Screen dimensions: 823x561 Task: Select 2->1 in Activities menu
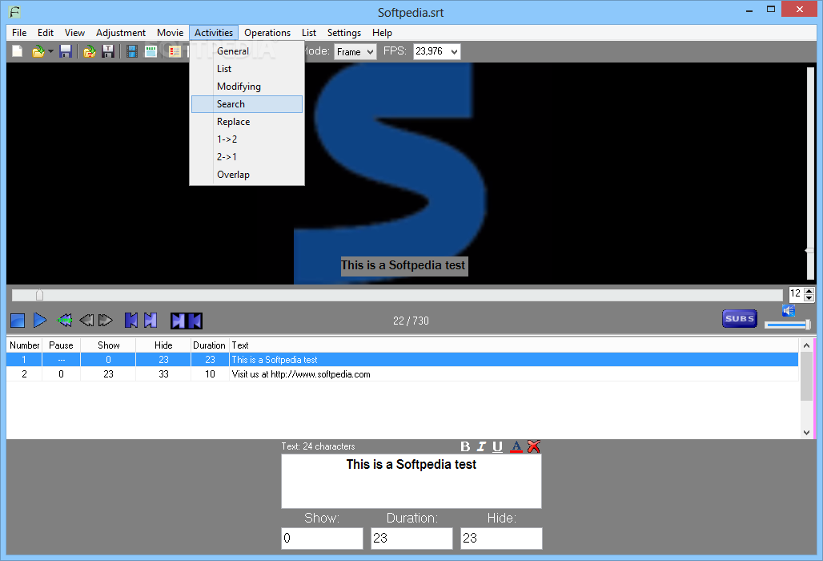(x=247, y=156)
